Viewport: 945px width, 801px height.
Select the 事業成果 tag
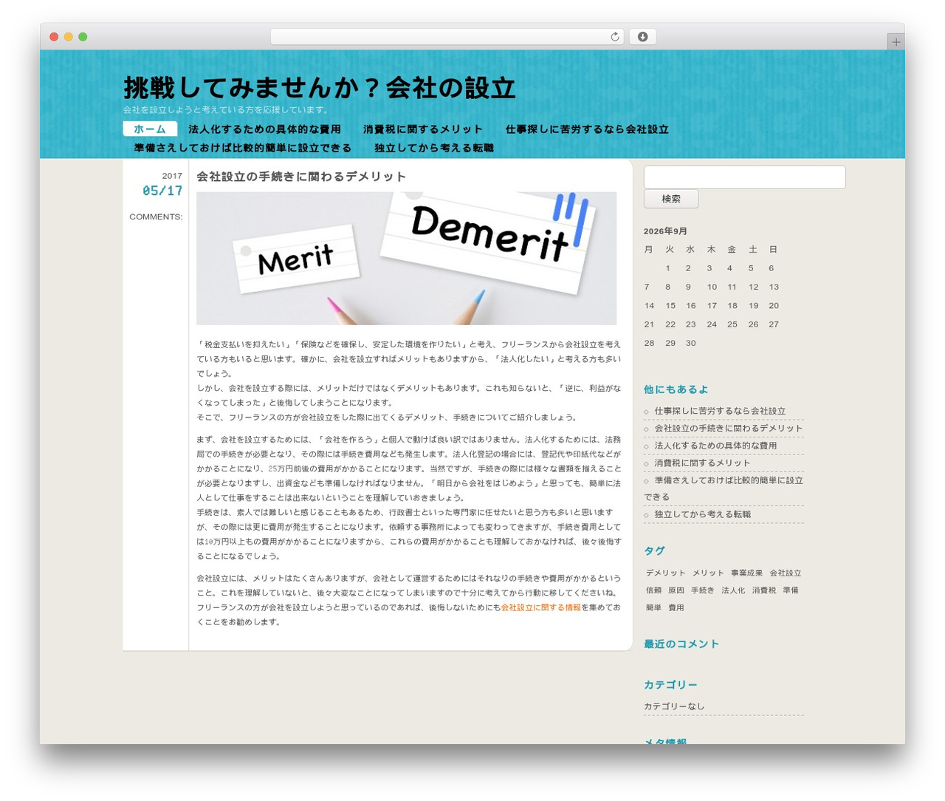746,573
